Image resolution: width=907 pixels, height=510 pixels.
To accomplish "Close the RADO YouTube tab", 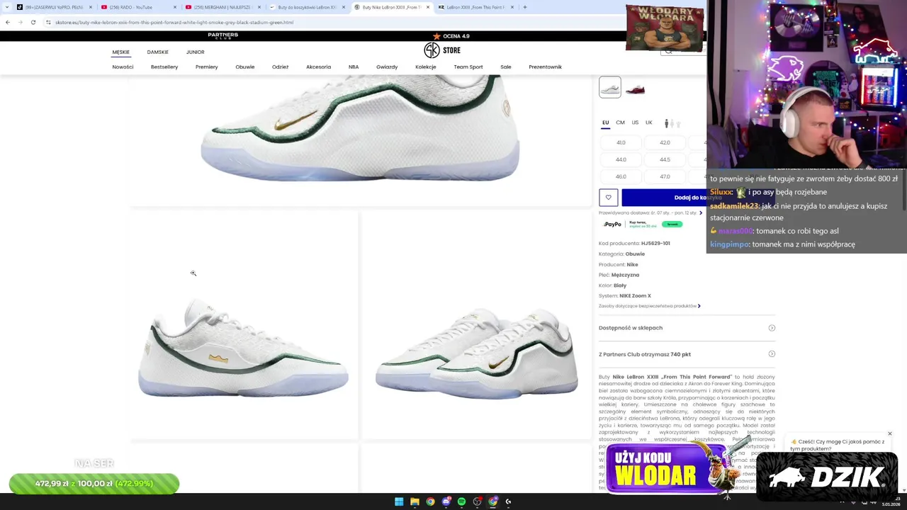I will click(175, 7).
